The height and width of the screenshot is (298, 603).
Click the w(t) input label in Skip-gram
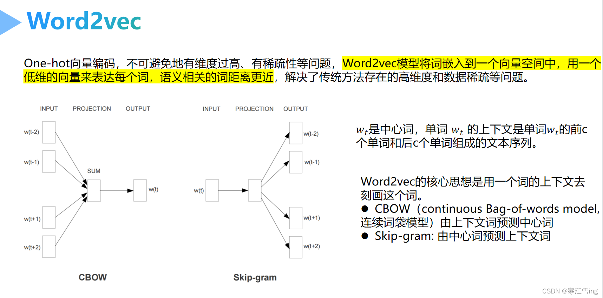click(x=199, y=191)
